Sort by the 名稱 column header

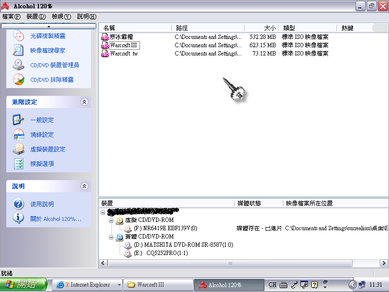(x=135, y=28)
